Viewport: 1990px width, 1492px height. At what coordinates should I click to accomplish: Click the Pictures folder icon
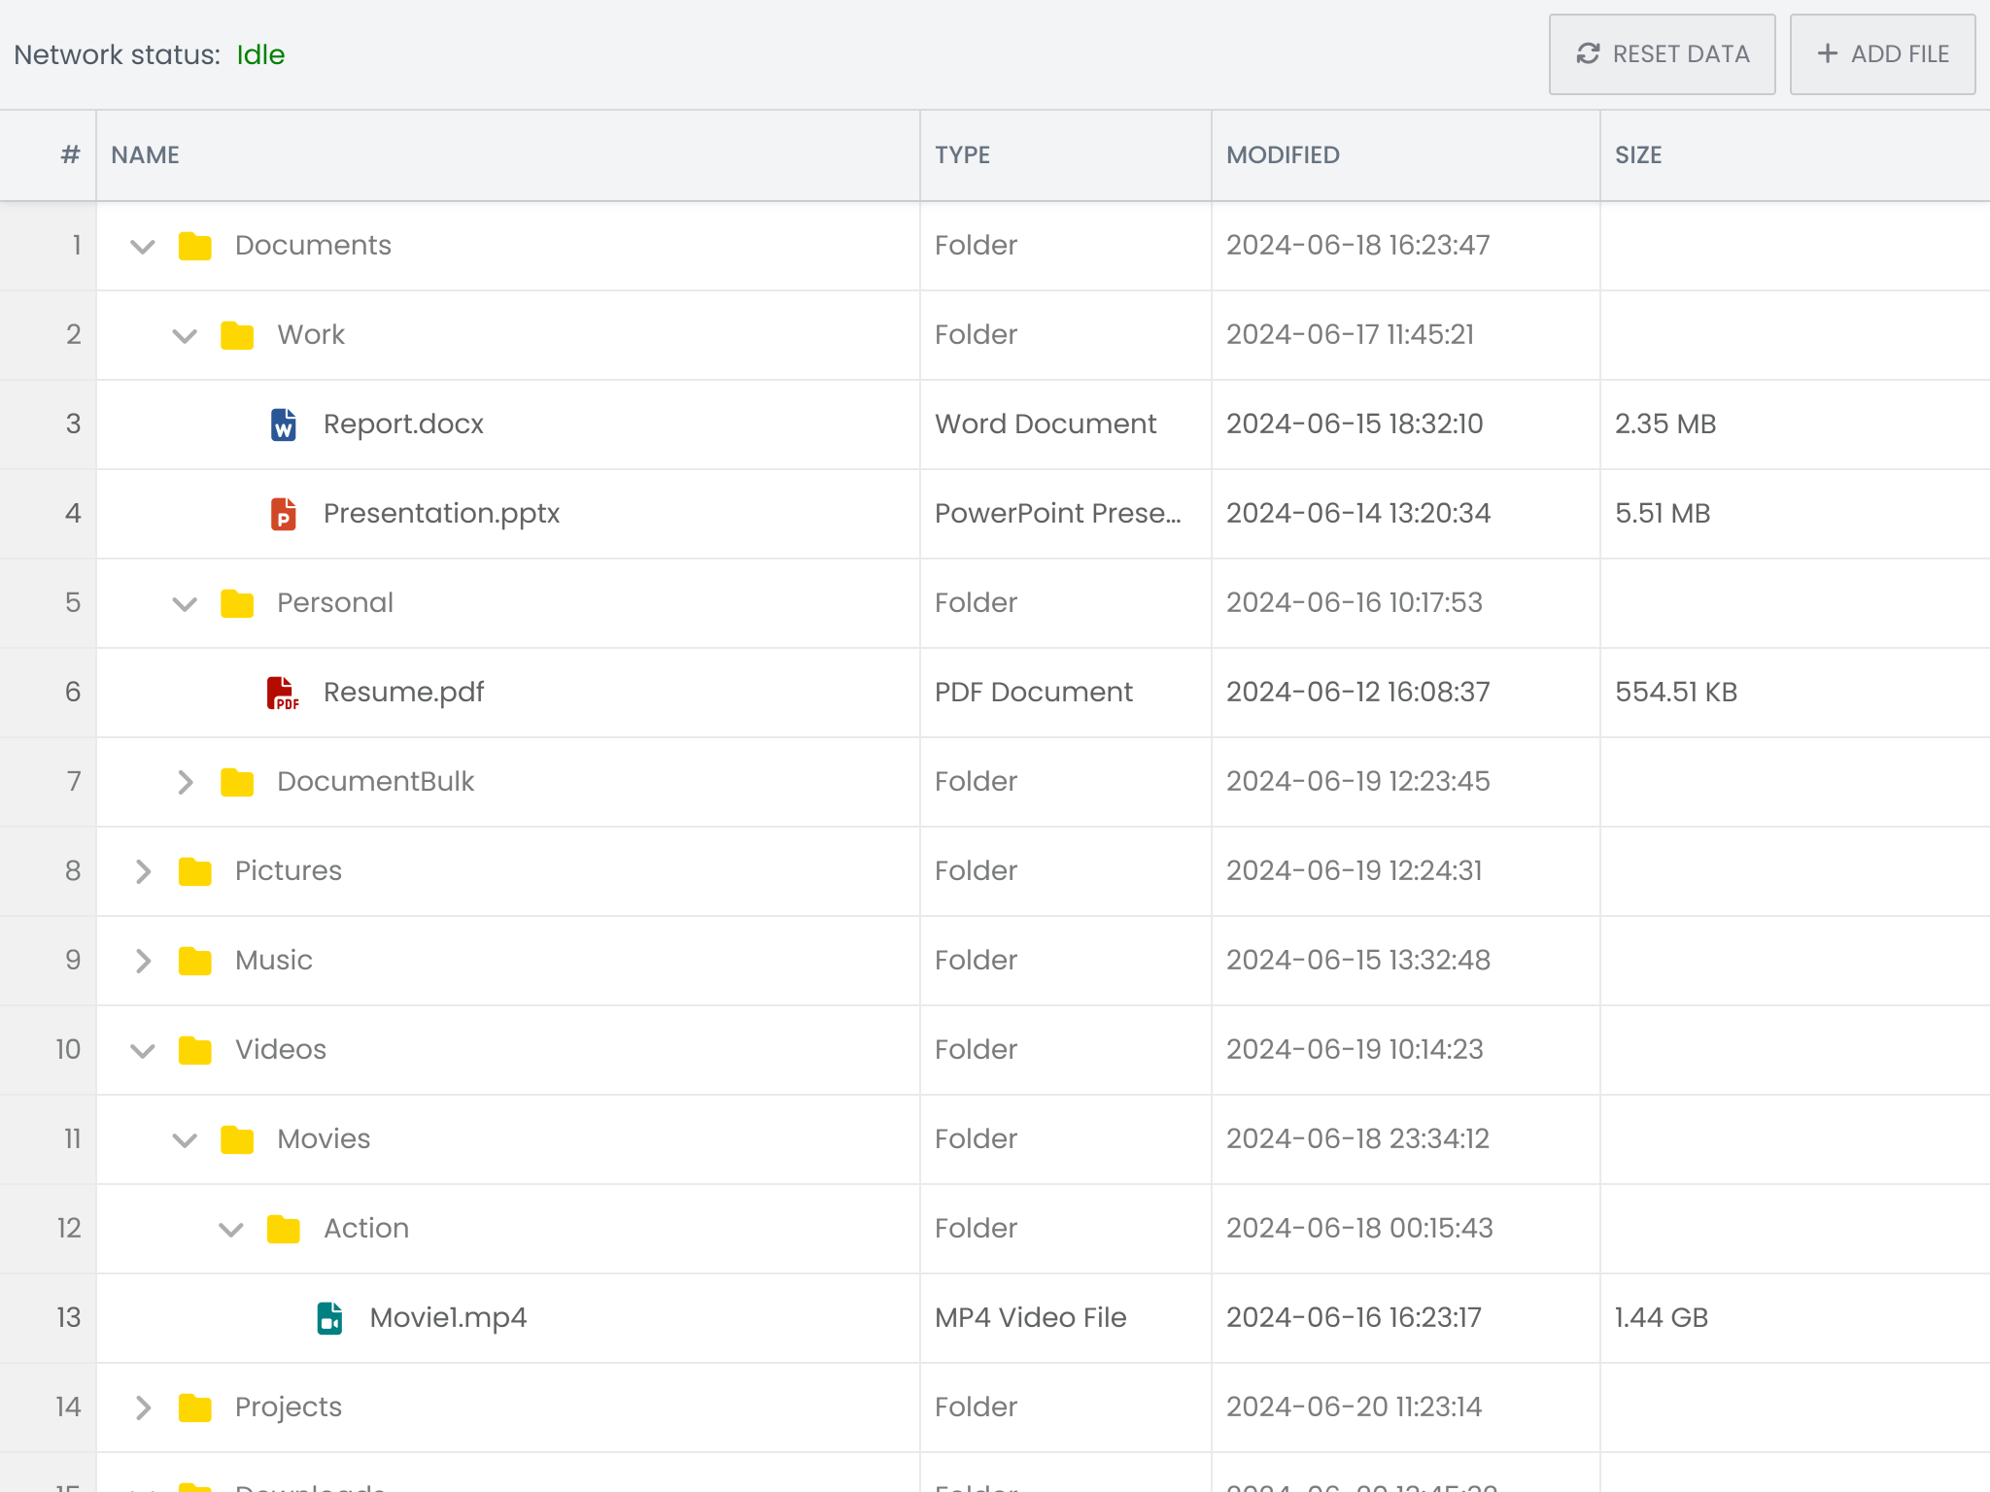(195, 871)
